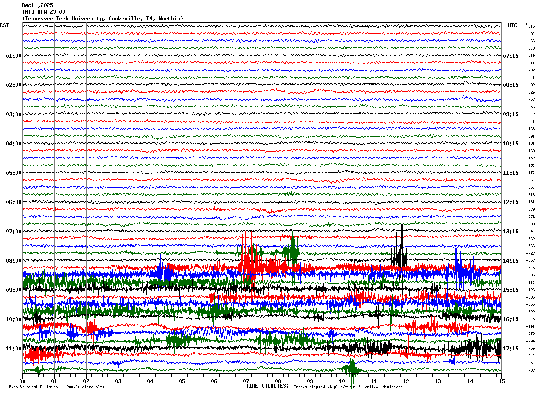This screenshot has height=393, width=537.
Task: Click minute 09 on the bottom axis
Action: pos(310,381)
